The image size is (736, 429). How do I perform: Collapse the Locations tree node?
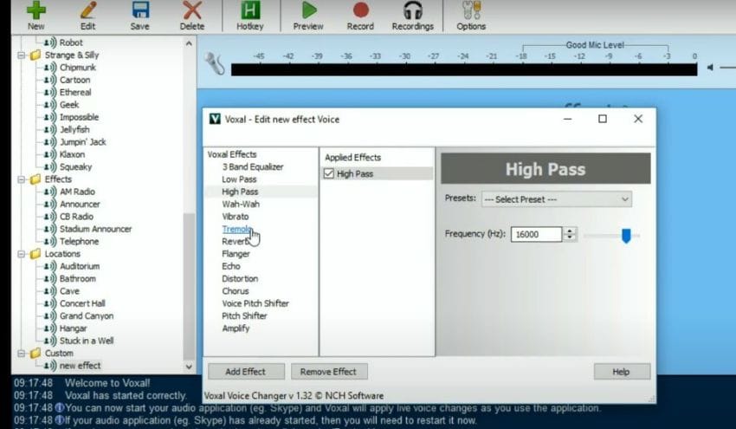pyautogui.click(x=21, y=254)
